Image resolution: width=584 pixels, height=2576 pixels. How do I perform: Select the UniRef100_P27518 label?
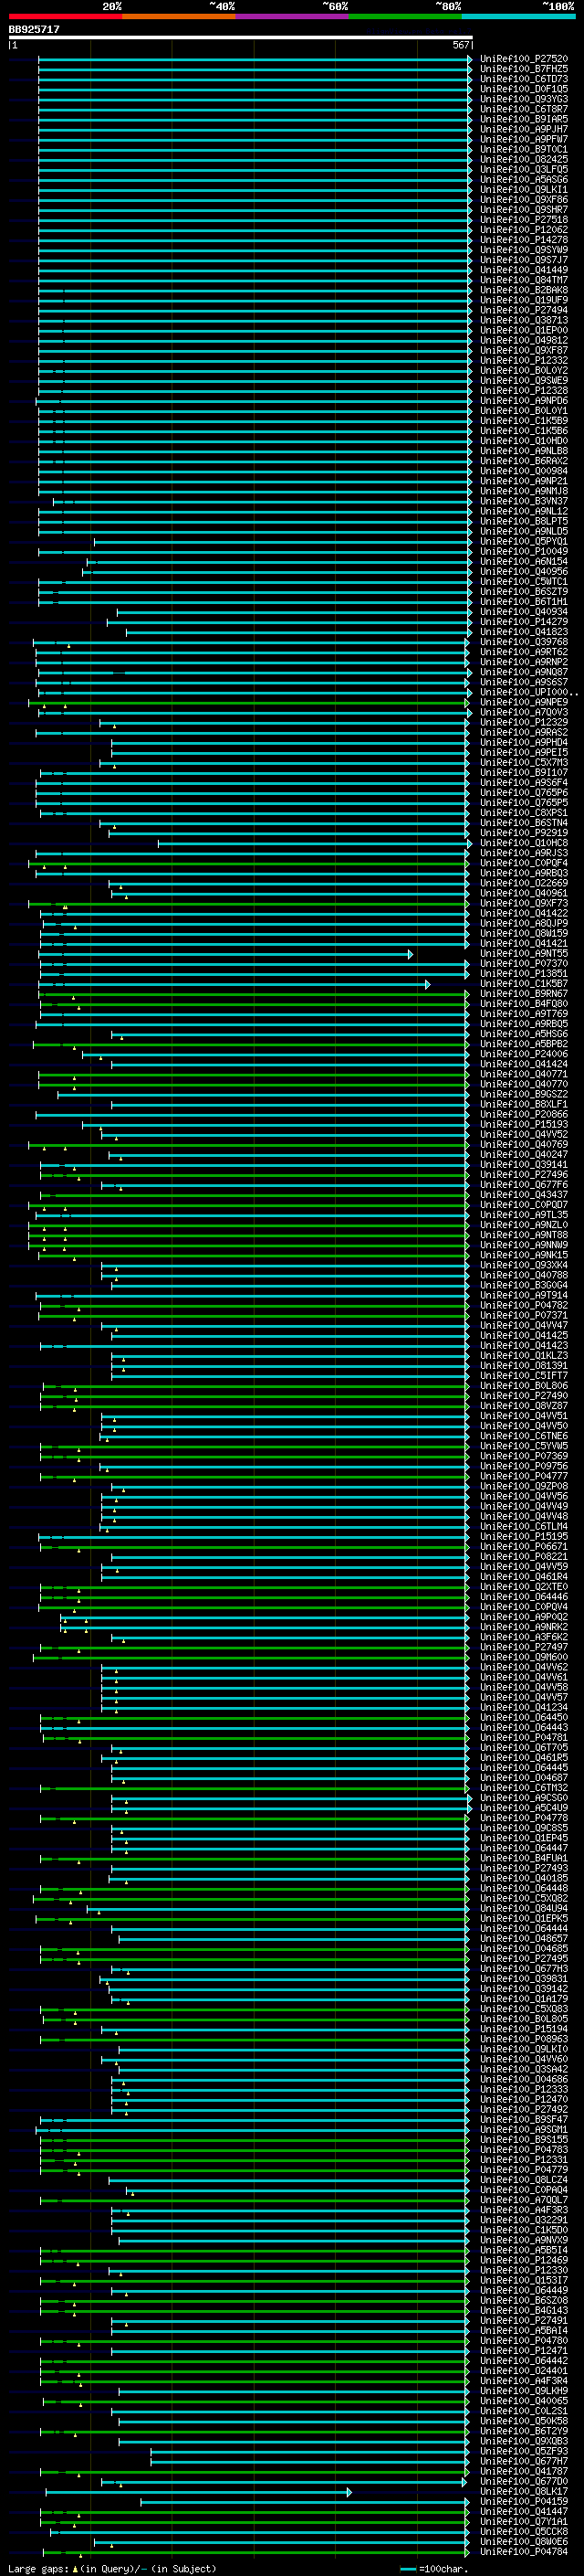pyautogui.click(x=524, y=220)
